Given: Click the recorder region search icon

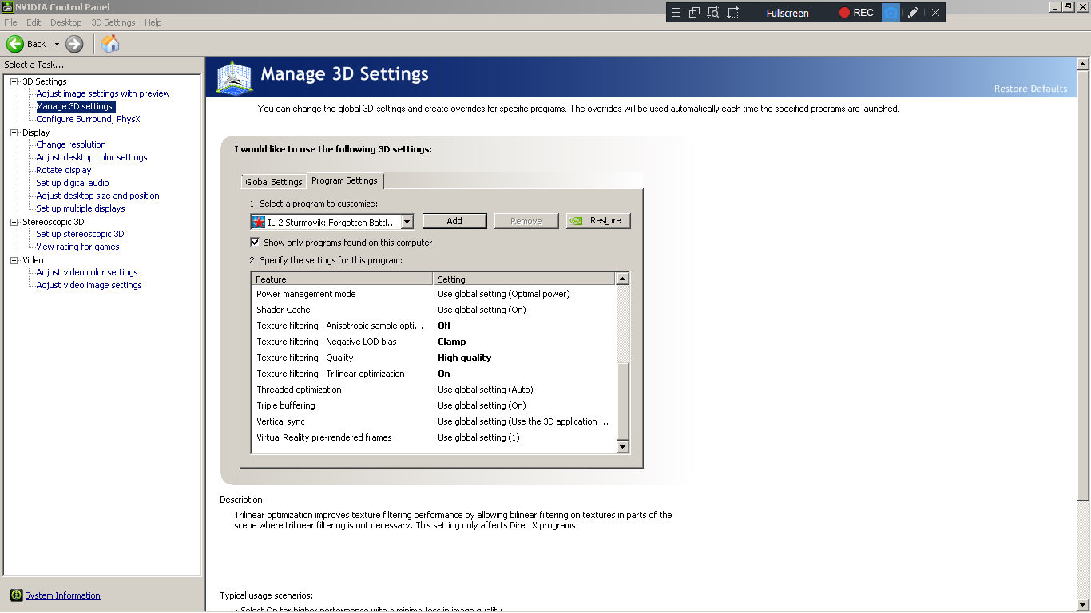Looking at the screenshot, I should coord(713,13).
